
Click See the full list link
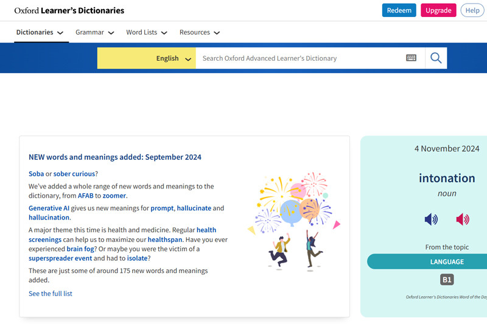click(51, 294)
